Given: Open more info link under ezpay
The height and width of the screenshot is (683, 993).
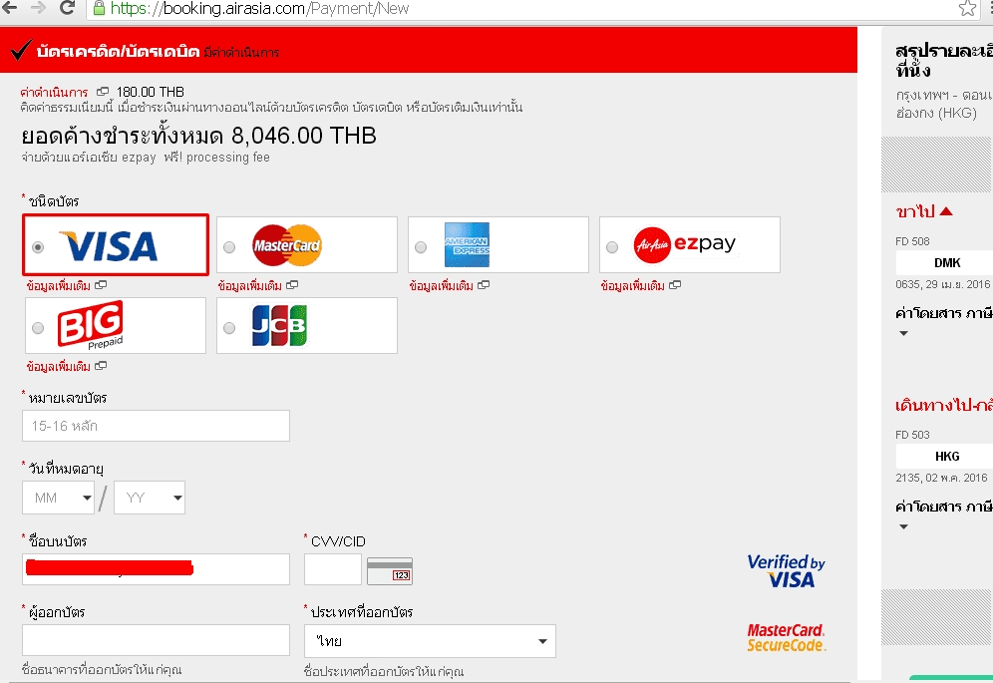Looking at the screenshot, I should coord(640,286).
